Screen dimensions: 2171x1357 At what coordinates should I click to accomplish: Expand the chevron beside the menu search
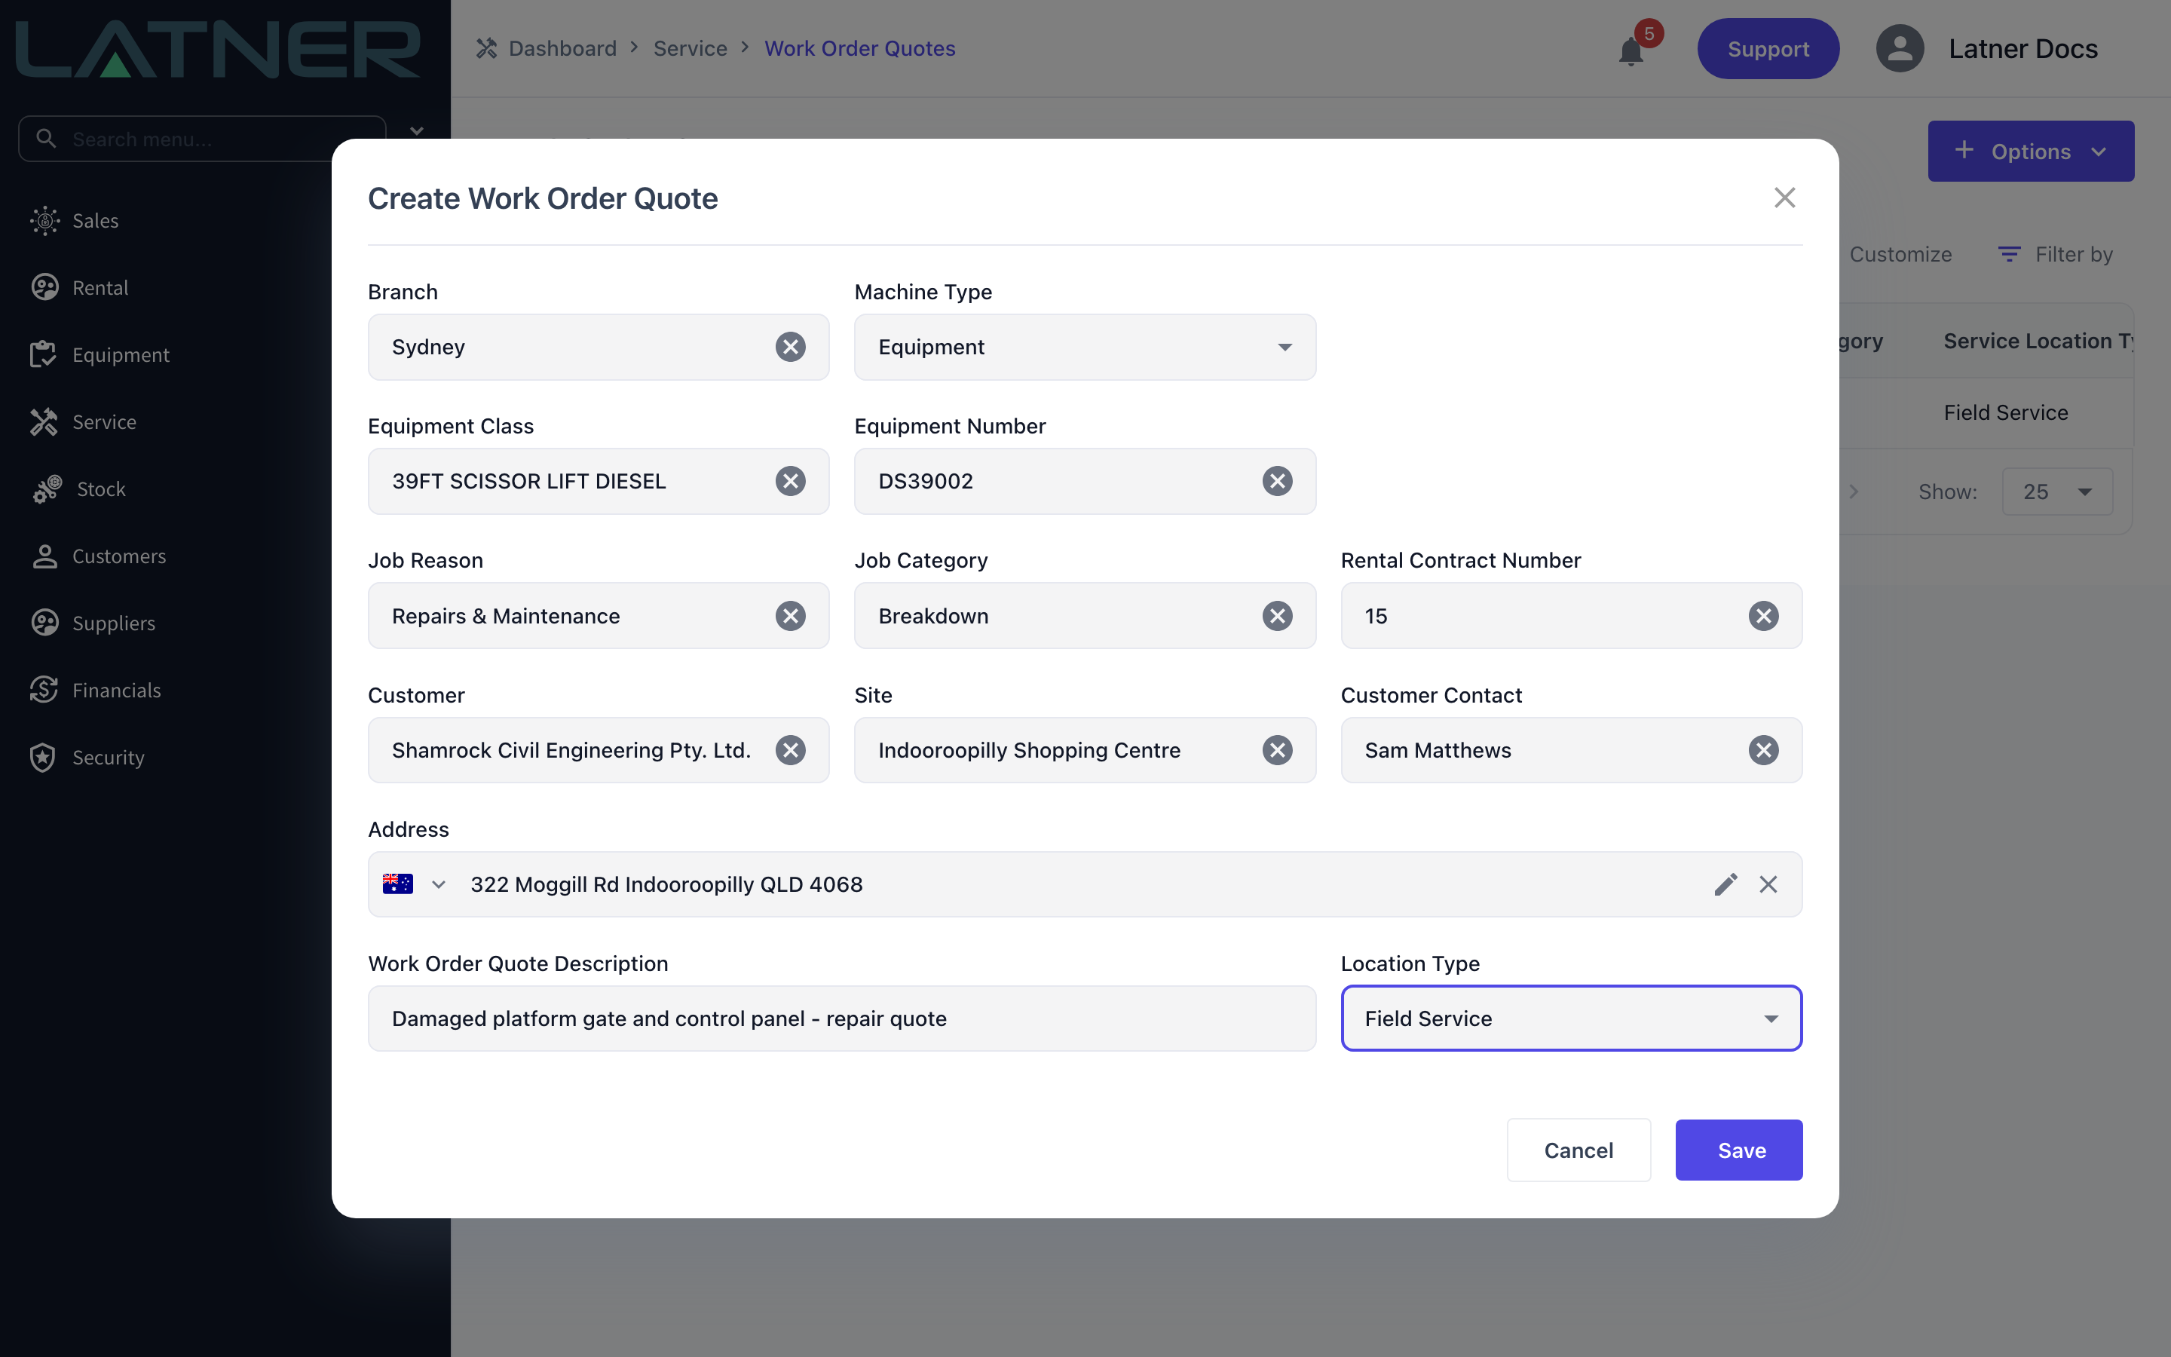click(416, 131)
